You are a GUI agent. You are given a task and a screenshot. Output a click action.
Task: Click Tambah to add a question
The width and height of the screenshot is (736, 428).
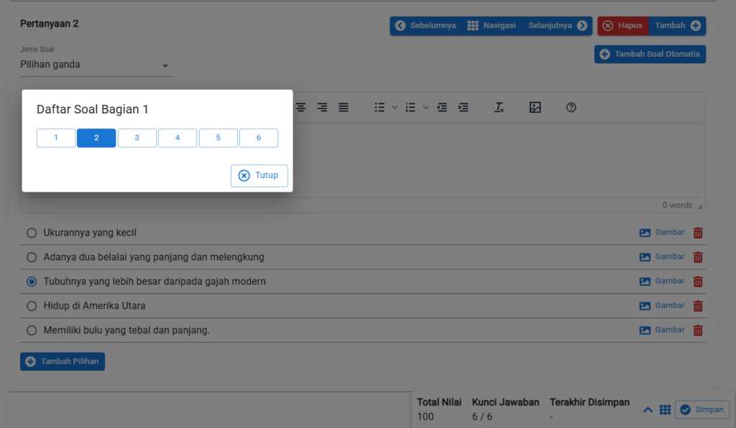click(677, 26)
